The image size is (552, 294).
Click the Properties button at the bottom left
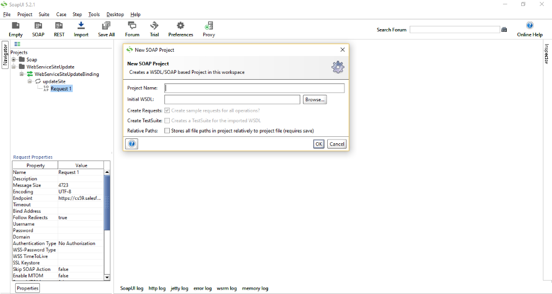pyautogui.click(x=27, y=288)
